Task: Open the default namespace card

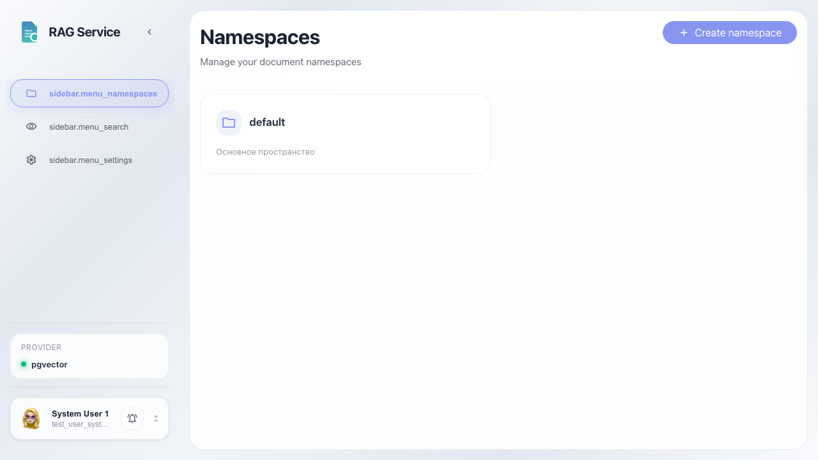Action: 345,134
